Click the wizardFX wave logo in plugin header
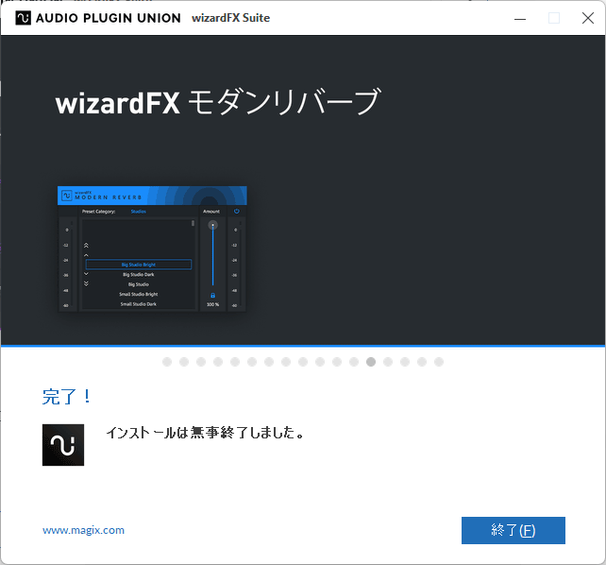 tap(67, 196)
